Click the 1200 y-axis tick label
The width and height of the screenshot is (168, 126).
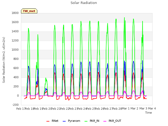click(15, 41)
